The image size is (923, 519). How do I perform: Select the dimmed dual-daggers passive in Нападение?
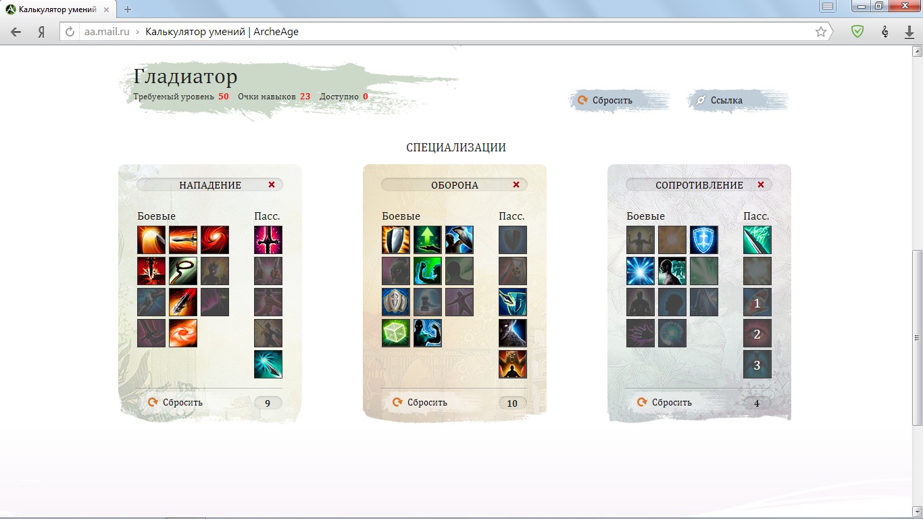tap(268, 271)
